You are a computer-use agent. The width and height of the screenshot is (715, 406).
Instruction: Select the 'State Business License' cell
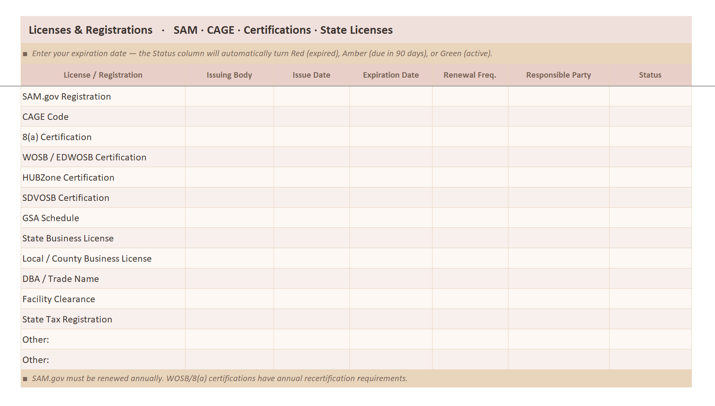(x=103, y=238)
